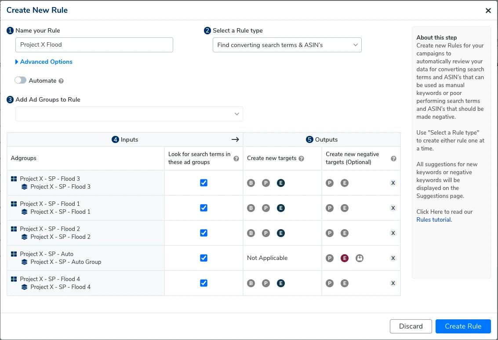This screenshot has height=340, width=498.
Task: Click the Create Rule button
Action: 463,326
